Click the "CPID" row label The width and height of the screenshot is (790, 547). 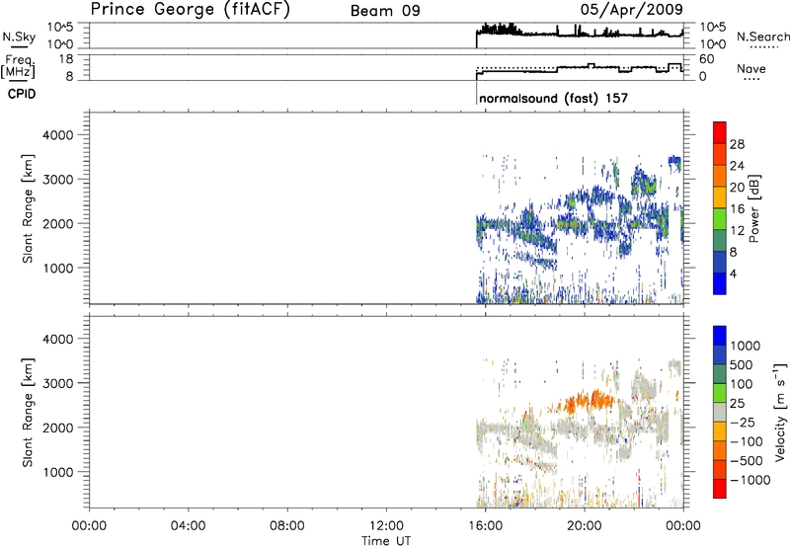pos(22,94)
